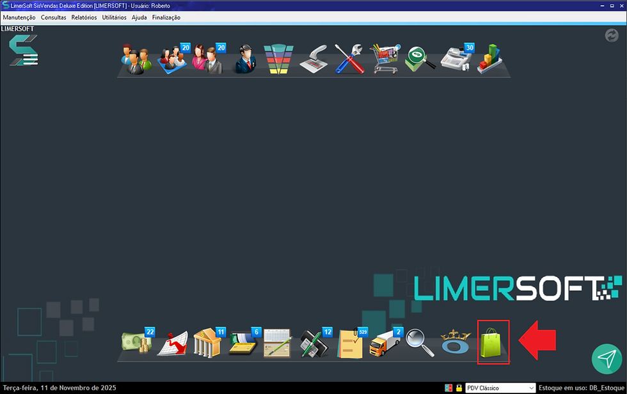
Task: Open the screwdriver and wrench tools icon
Action: [x=349, y=59]
